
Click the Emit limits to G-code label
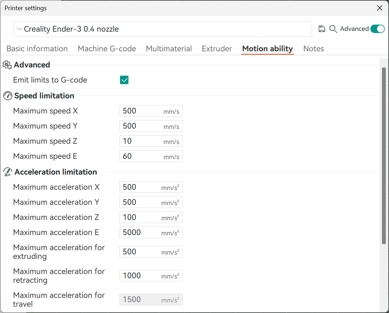click(x=50, y=80)
